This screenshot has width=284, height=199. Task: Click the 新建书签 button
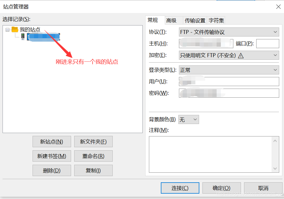pos(52,156)
